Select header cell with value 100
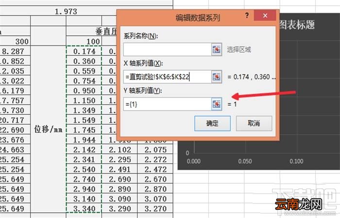Screen dimensions: 340x218 click(84, 41)
